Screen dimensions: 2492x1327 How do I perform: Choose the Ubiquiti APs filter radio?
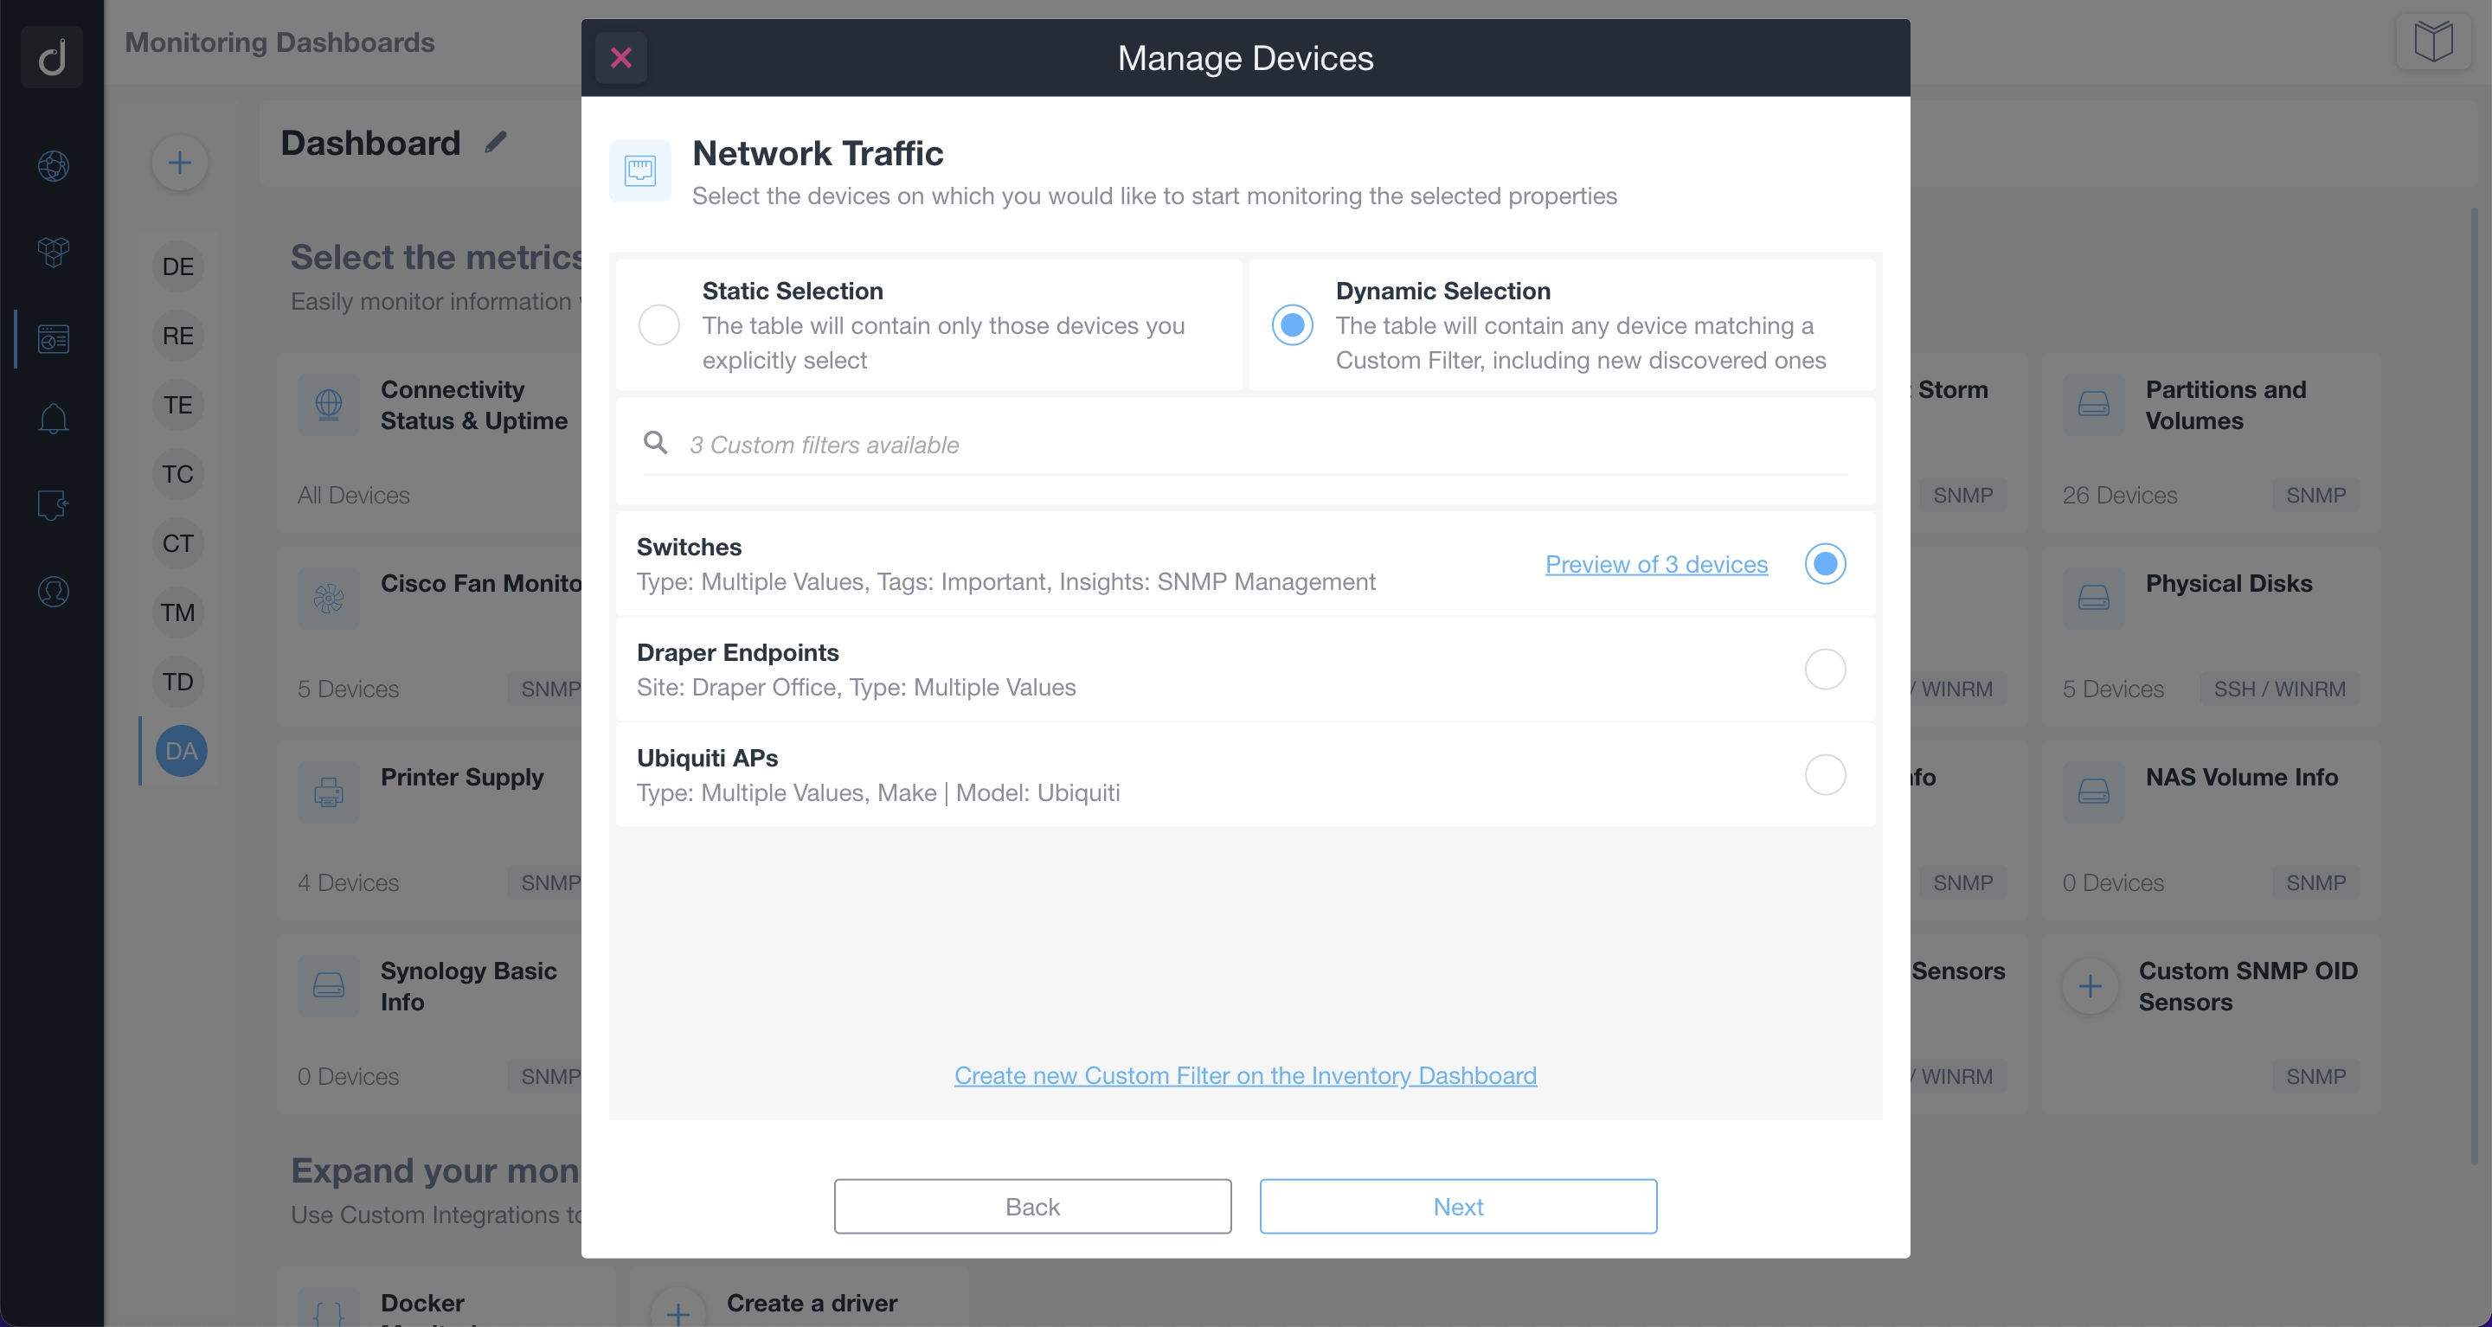point(1825,775)
